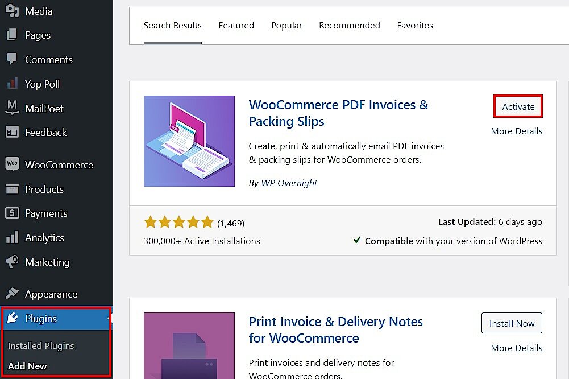This screenshot has width=569, height=379.
Task: Activate the WooCommerce PDF Invoices plugin
Action: (517, 106)
